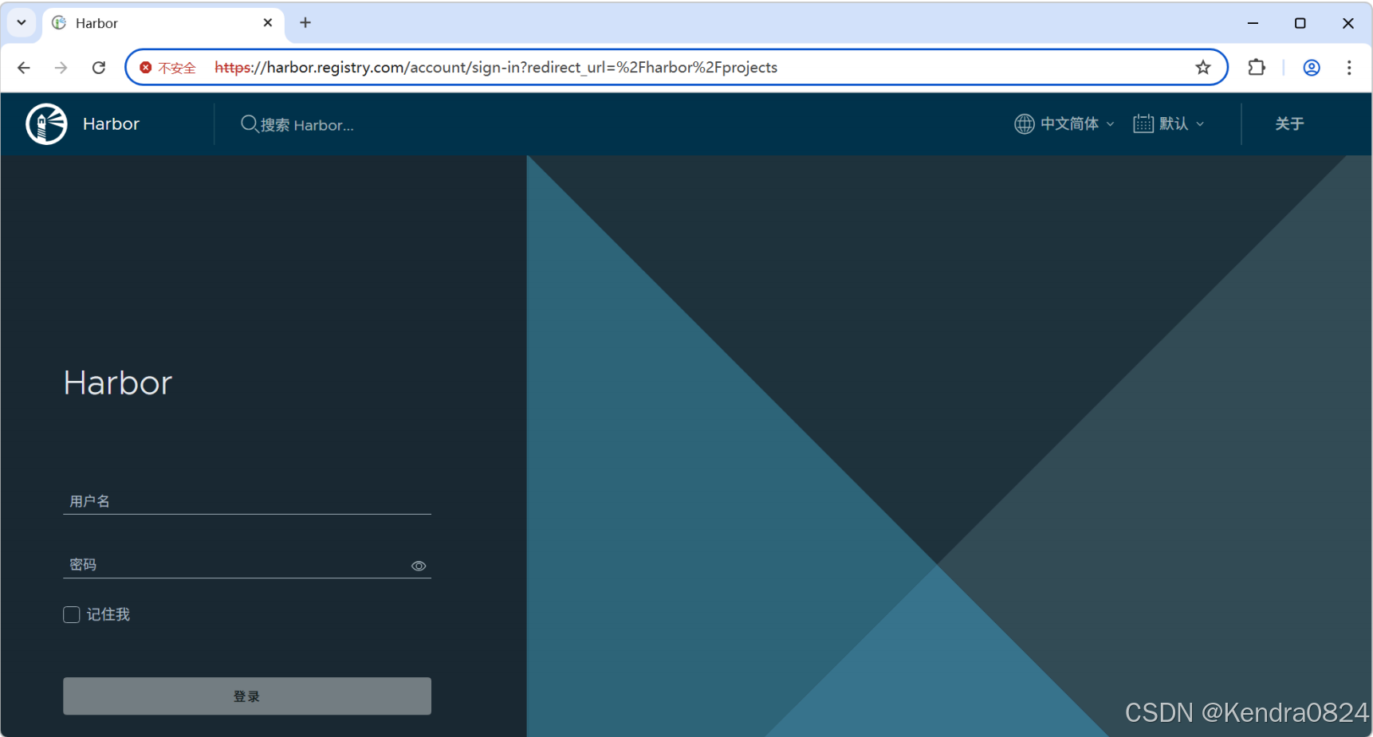Click the Harbor header title link

[111, 124]
